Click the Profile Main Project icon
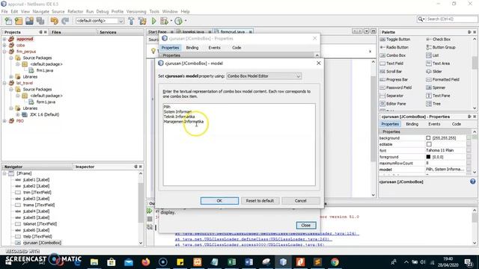 pos(178,21)
